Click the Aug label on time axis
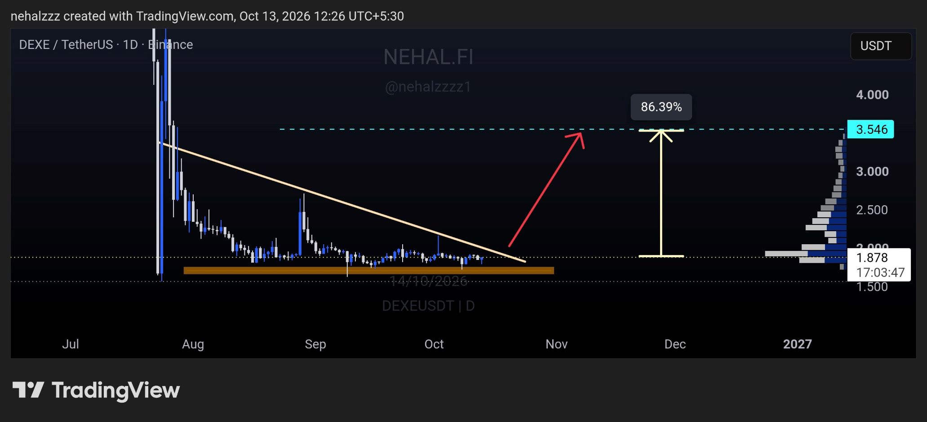Screen dimensions: 927x422 [193, 344]
